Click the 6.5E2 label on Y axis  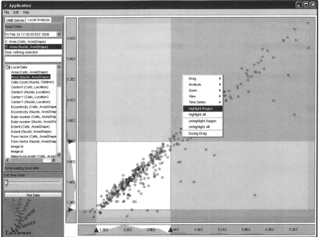tap(71, 38)
